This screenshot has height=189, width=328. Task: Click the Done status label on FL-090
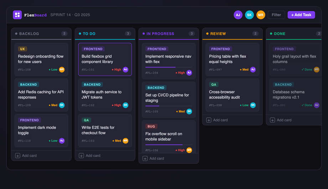click(307, 69)
